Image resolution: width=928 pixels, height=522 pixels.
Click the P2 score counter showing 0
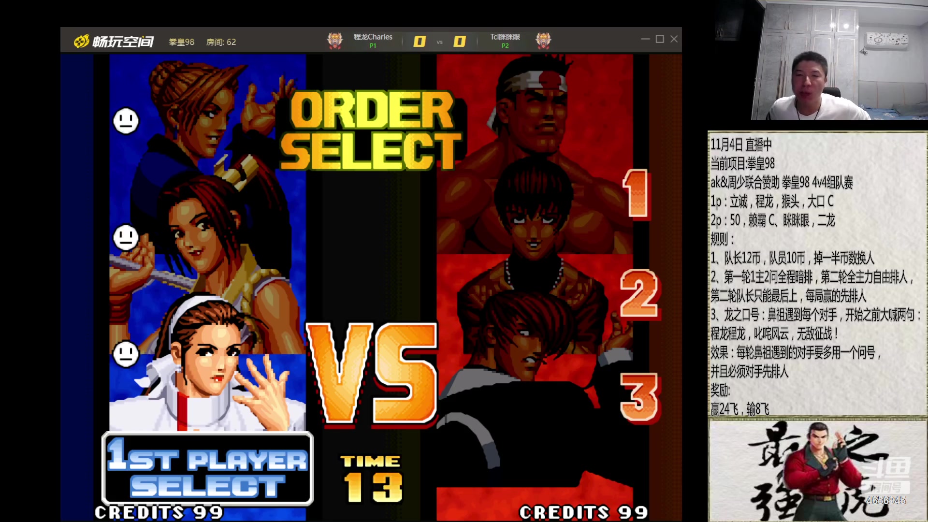(x=459, y=42)
